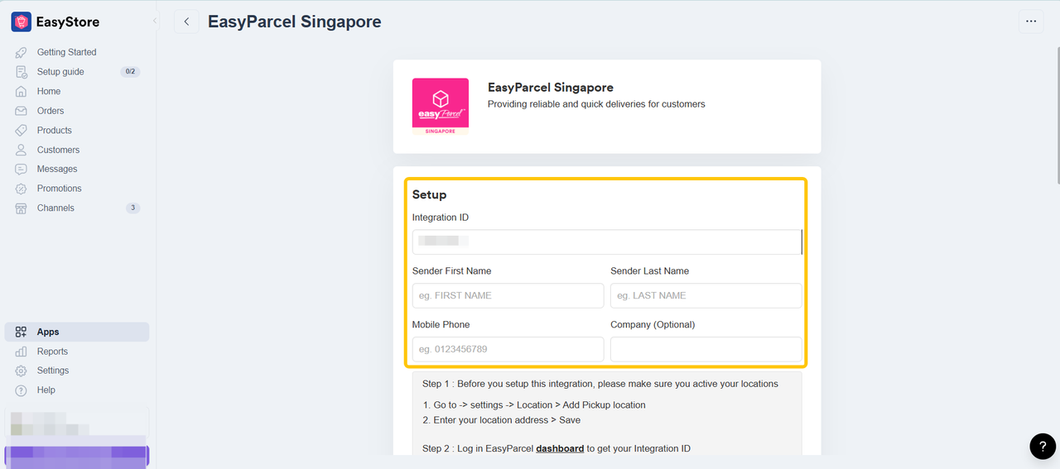
Task: Click the 'EasyParcel Singapore' page title
Action: point(294,22)
